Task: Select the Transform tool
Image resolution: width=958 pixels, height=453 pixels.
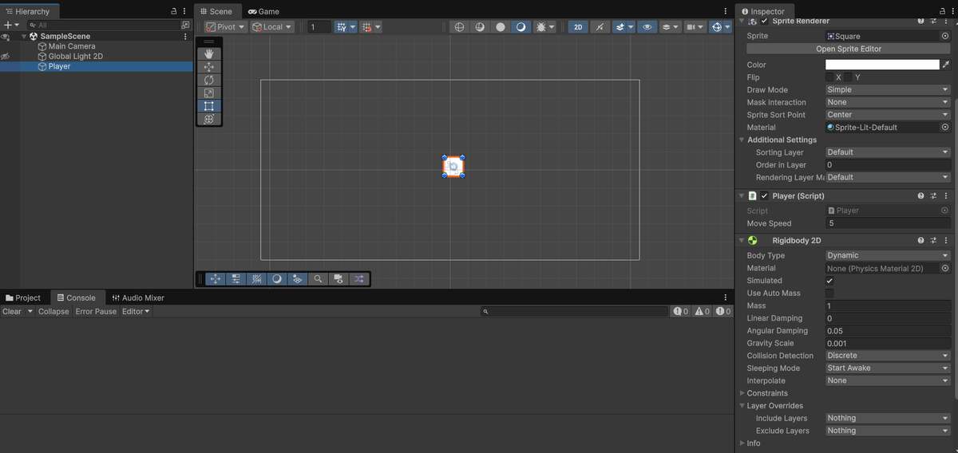Action: point(209,119)
